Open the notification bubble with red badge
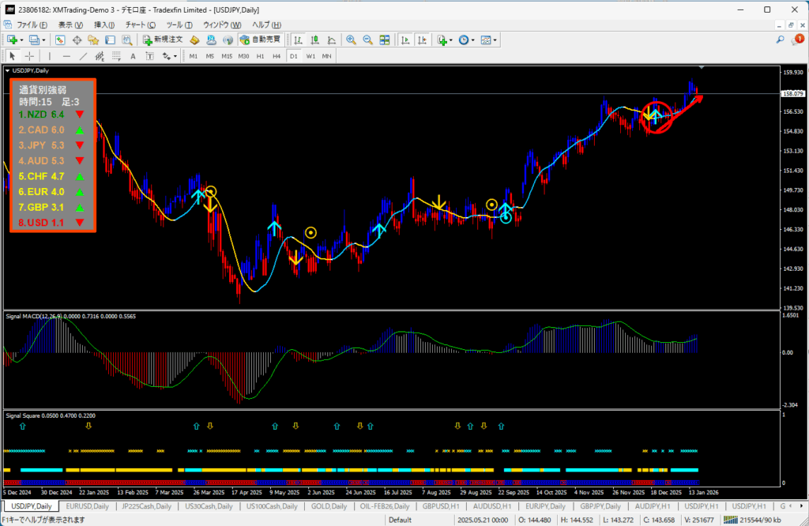 [x=796, y=39]
